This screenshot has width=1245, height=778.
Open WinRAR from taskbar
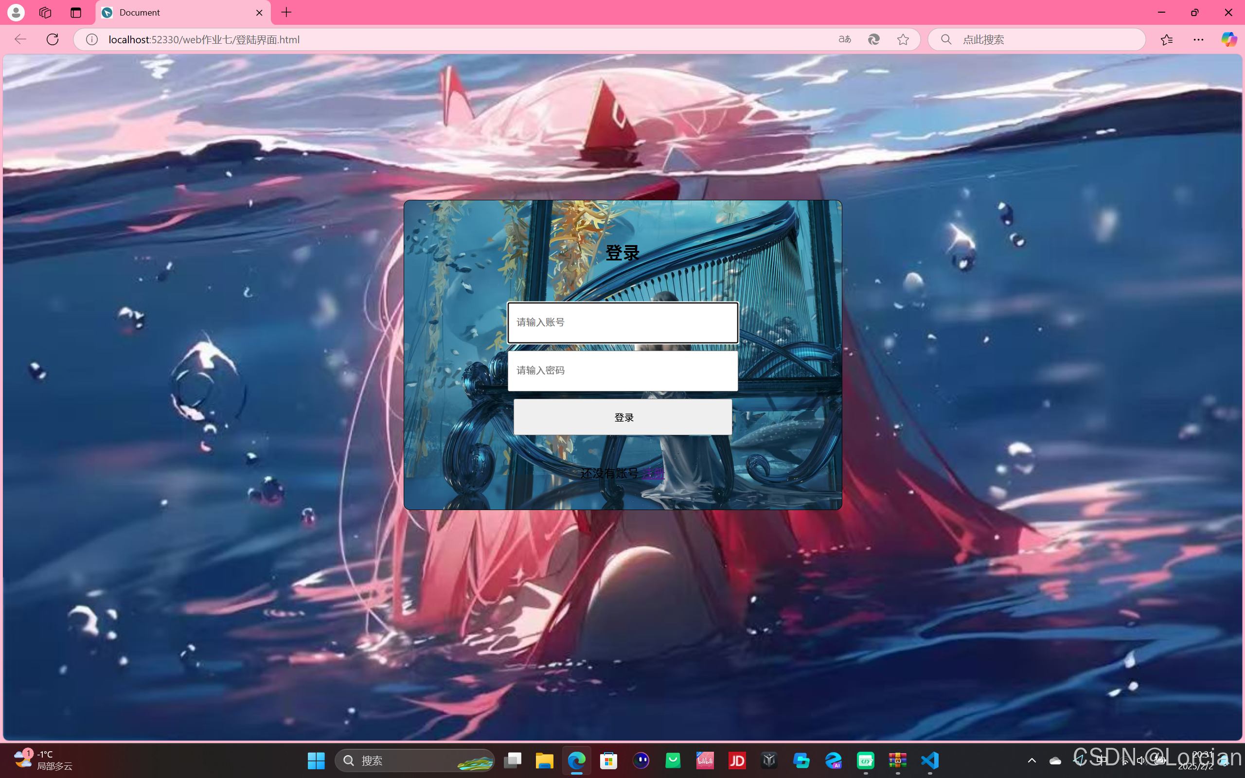898,760
